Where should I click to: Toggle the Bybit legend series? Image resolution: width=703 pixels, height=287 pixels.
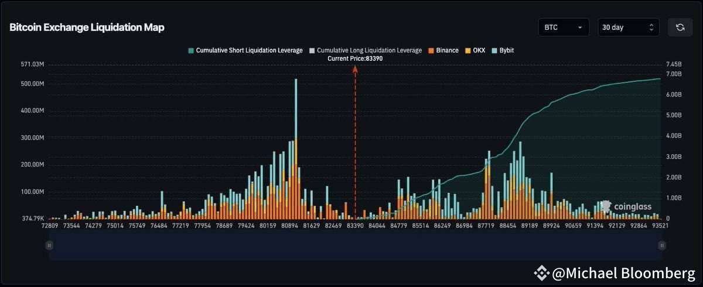503,50
